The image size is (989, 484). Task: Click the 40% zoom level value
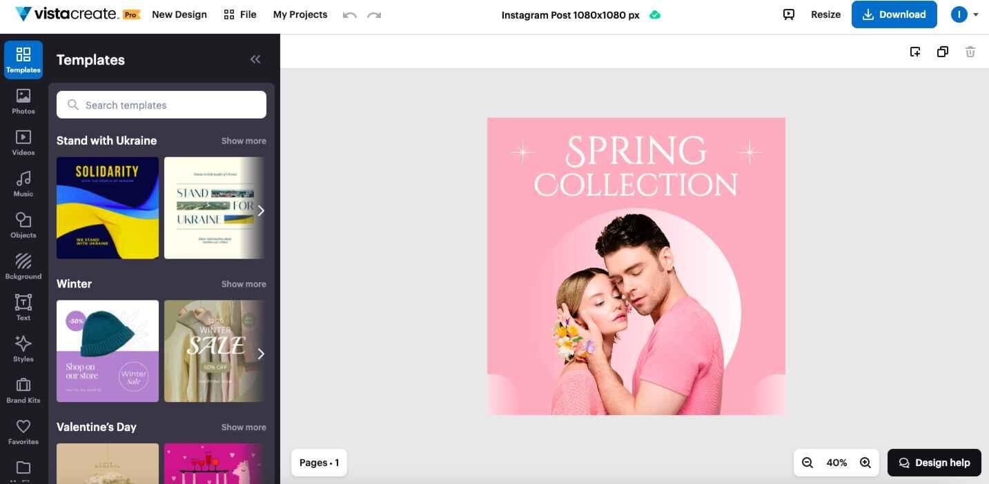[x=836, y=463]
